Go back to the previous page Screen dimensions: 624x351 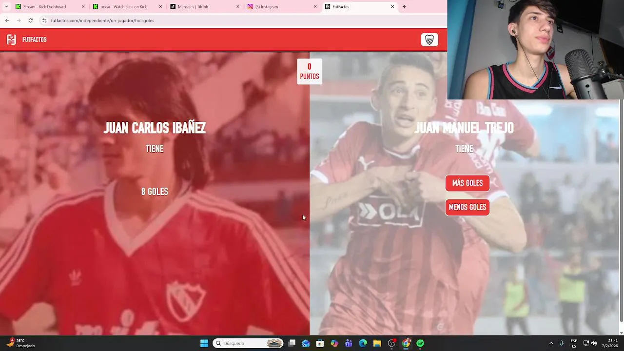coord(7,20)
